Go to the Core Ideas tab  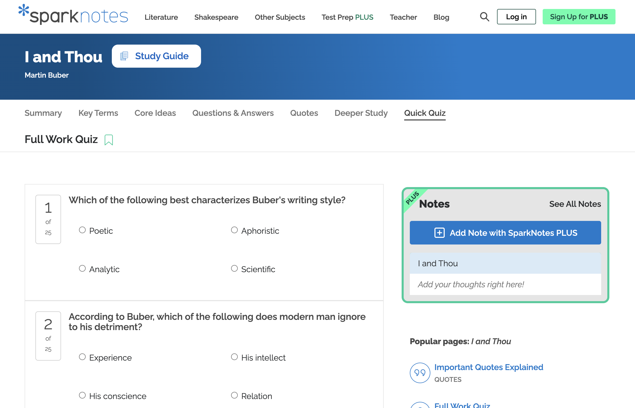(x=155, y=113)
